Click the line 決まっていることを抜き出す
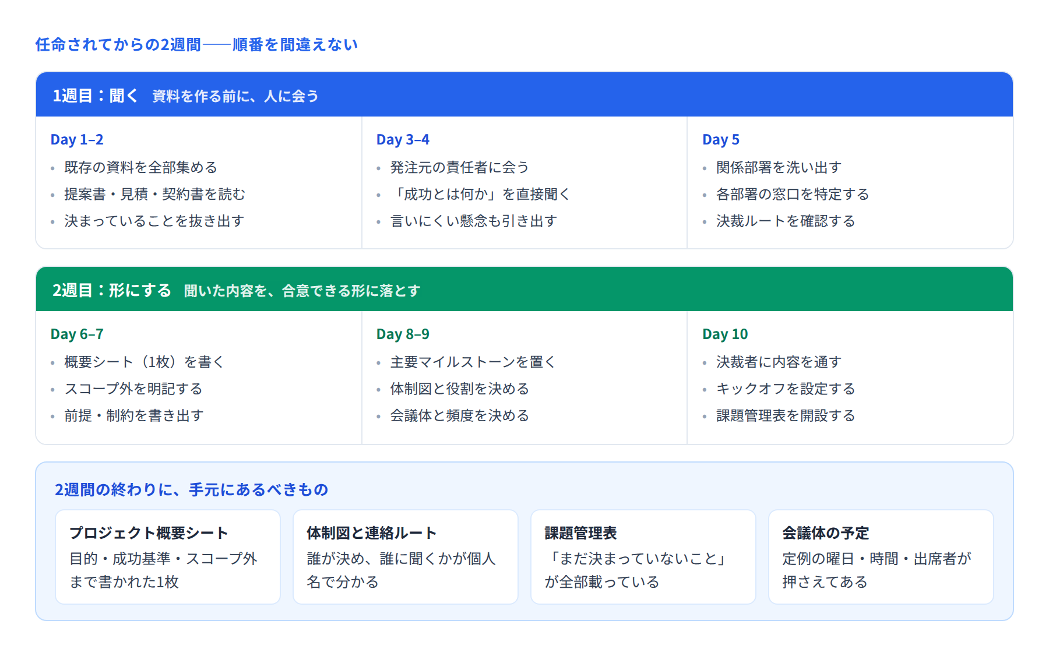The image size is (1049, 656). click(154, 221)
